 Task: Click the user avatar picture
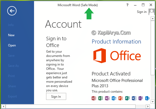click(152, 12)
